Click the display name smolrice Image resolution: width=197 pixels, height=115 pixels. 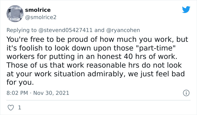[x=38, y=10]
